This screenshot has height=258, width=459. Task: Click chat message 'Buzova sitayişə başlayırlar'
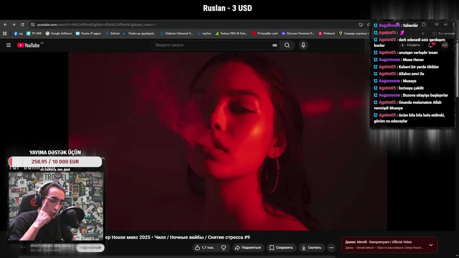[x=425, y=95]
